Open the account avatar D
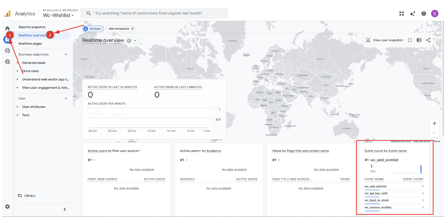 click(435, 13)
